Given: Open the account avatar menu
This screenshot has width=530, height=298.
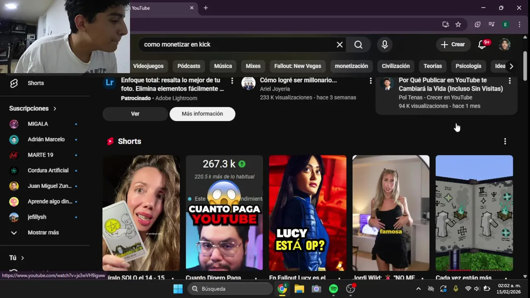Looking at the screenshot, I should [505, 45].
